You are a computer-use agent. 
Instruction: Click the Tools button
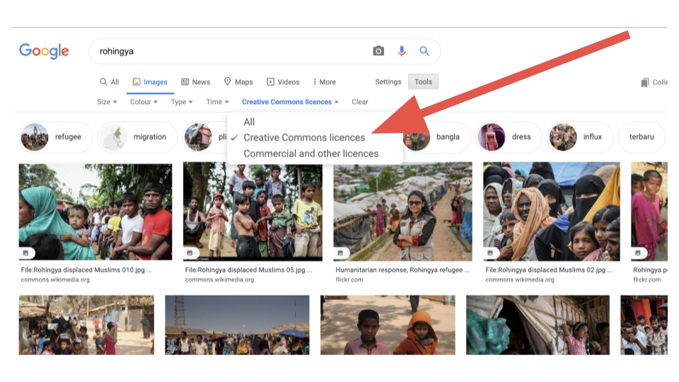pos(423,82)
